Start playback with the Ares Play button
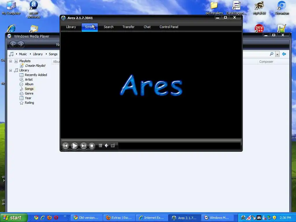The width and height of the screenshot is (296, 222). coord(75,146)
